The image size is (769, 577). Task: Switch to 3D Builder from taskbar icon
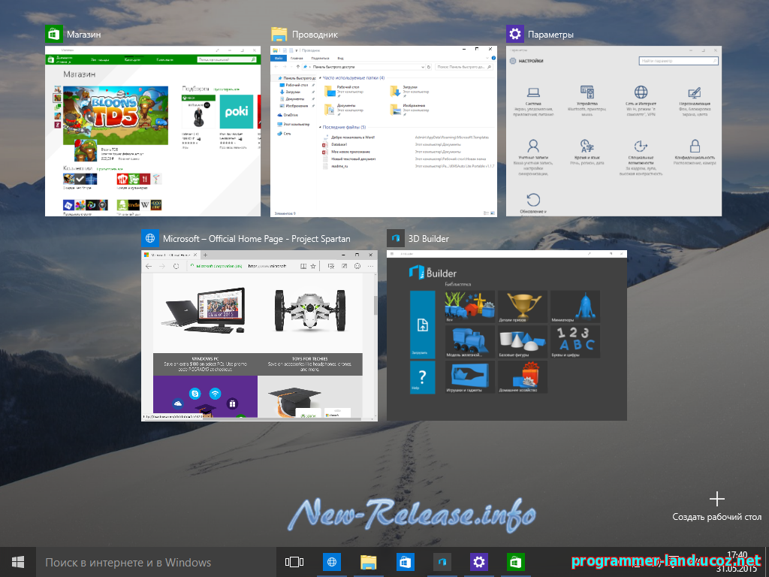click(x=442, y=562)
